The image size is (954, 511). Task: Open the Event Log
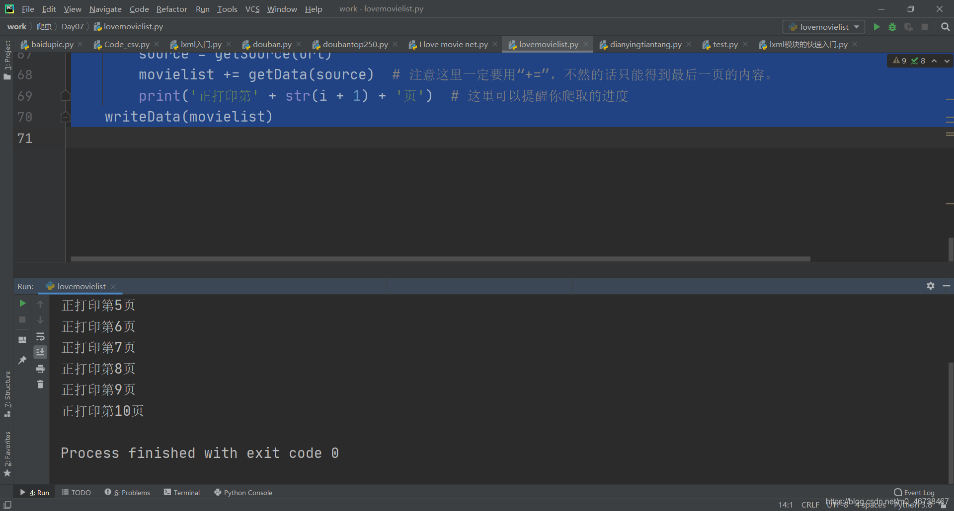click(914, 492)
